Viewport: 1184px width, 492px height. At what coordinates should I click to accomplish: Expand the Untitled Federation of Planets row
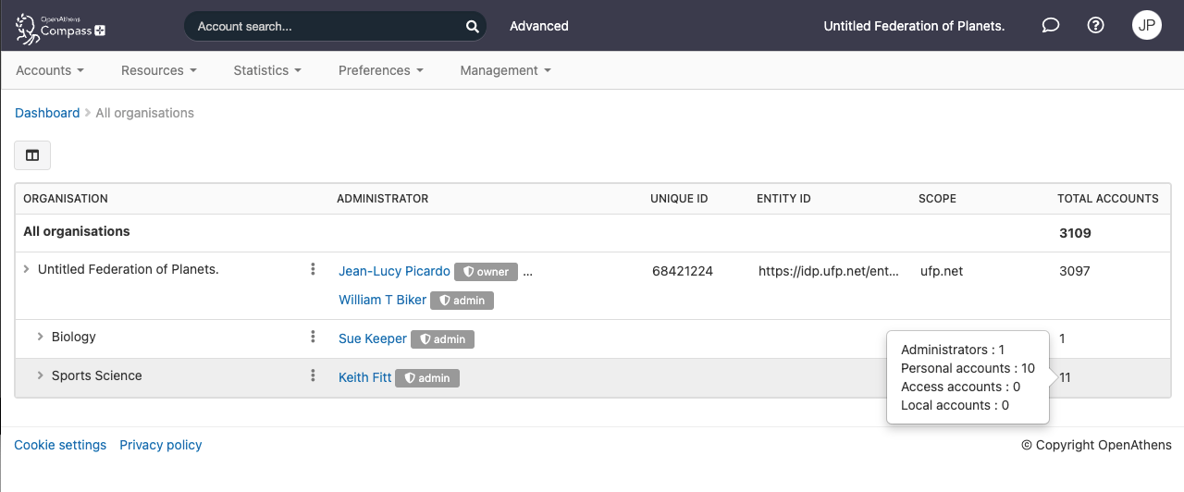tap(27, 270)
